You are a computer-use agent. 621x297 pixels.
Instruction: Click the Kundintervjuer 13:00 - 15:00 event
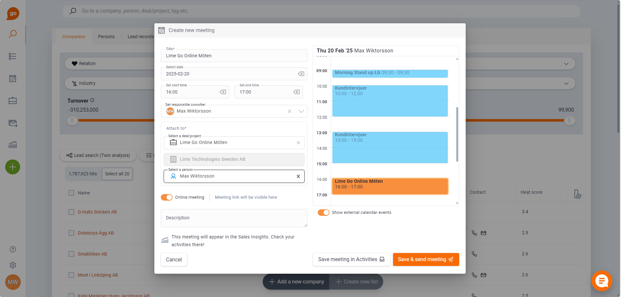pyautogui.click(x=390, y=147)
